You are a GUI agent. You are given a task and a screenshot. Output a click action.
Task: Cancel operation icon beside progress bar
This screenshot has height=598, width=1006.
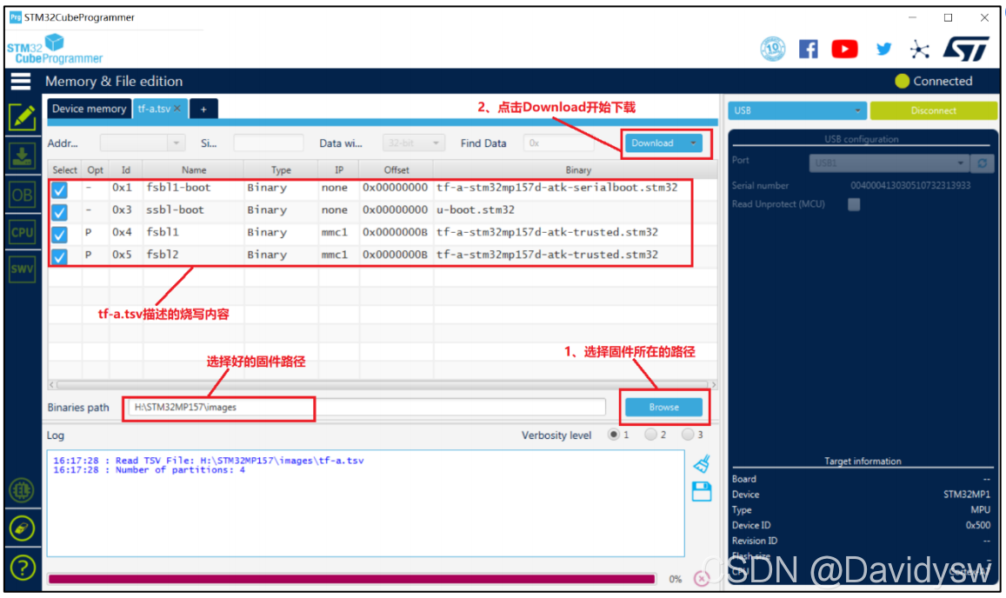(x=702, y=579)
